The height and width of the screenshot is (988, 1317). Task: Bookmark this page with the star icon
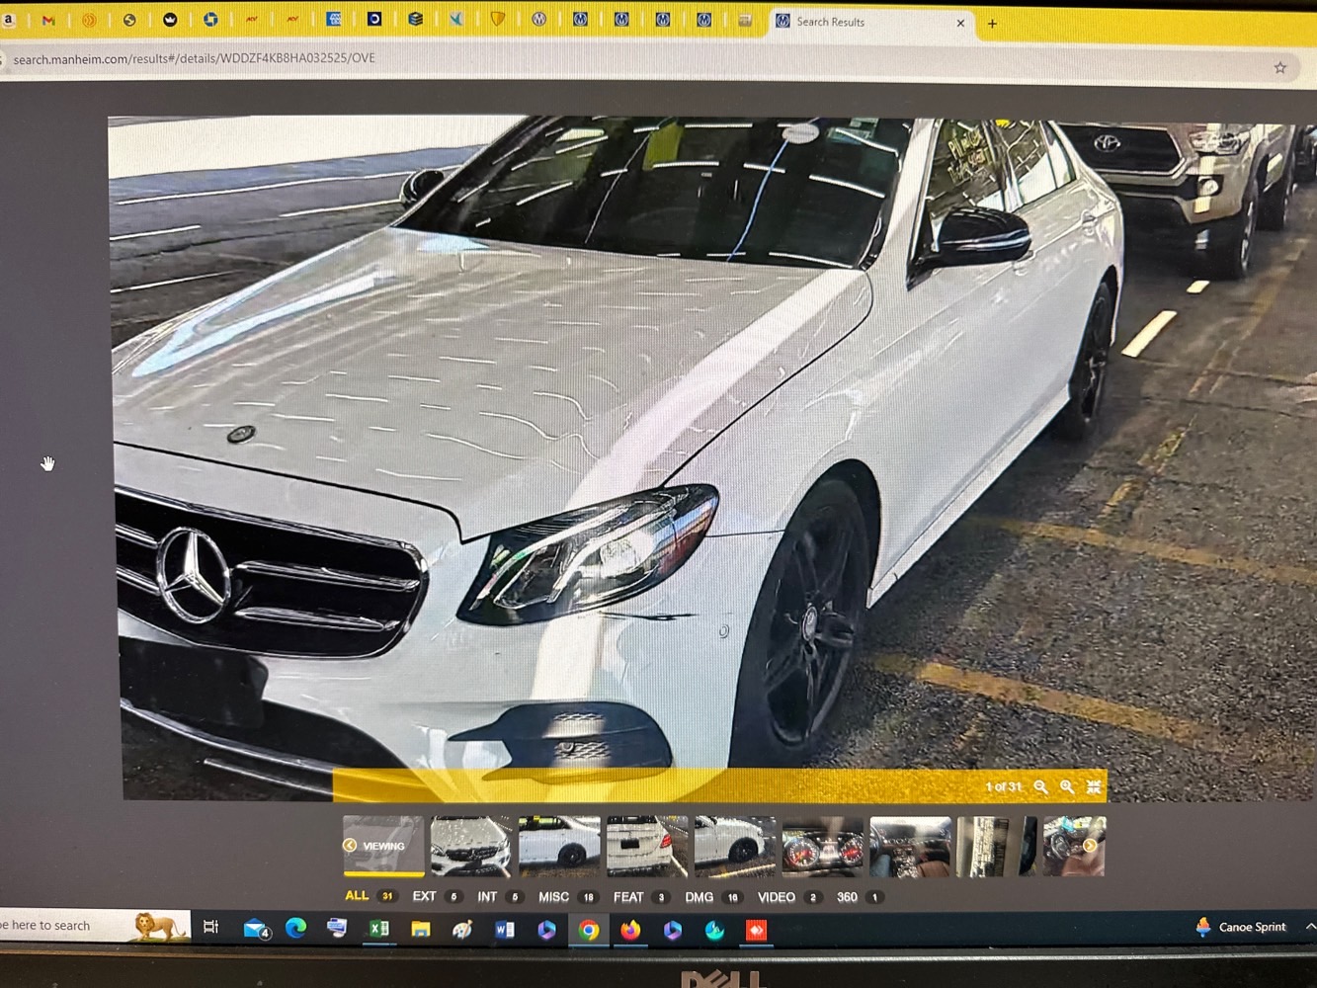(x=1280, y=68)
